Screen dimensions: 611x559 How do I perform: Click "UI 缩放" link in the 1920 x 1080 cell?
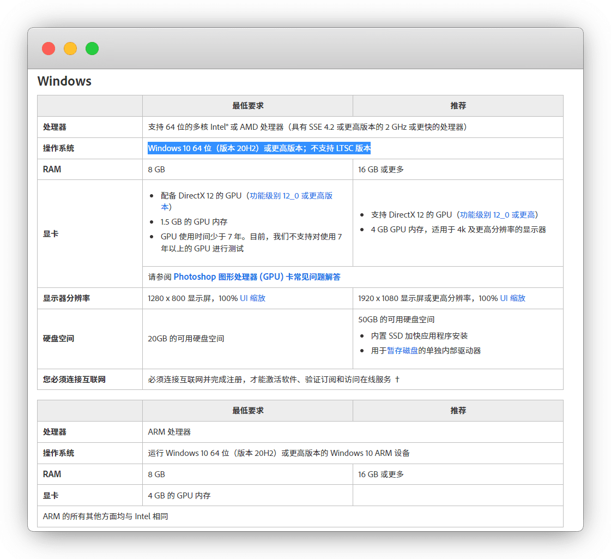(512, 298)
